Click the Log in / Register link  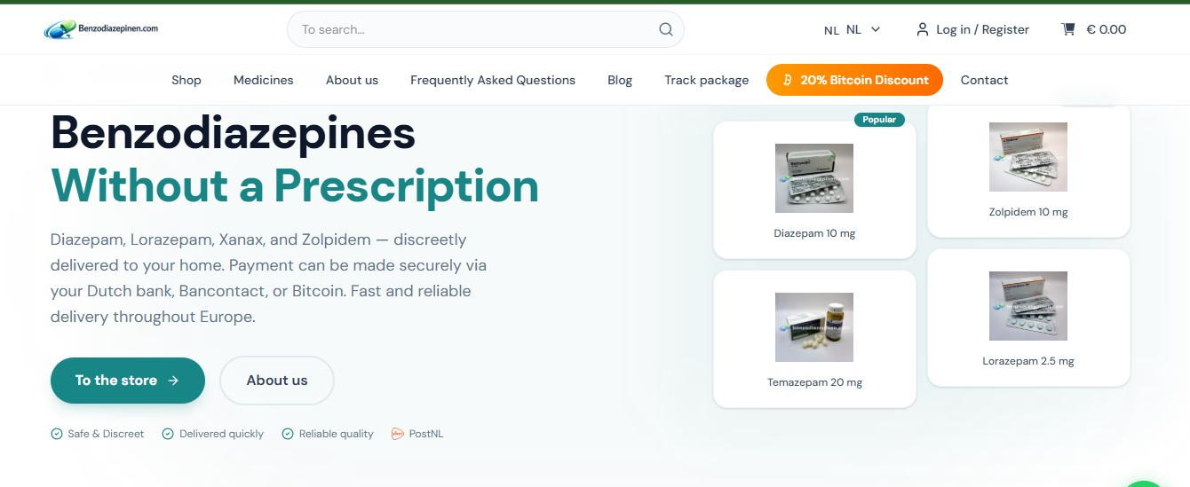pos(982,29)
